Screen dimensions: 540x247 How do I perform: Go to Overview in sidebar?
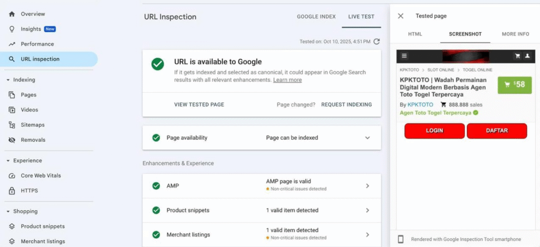pyautogui.click(x=33, y=14)
